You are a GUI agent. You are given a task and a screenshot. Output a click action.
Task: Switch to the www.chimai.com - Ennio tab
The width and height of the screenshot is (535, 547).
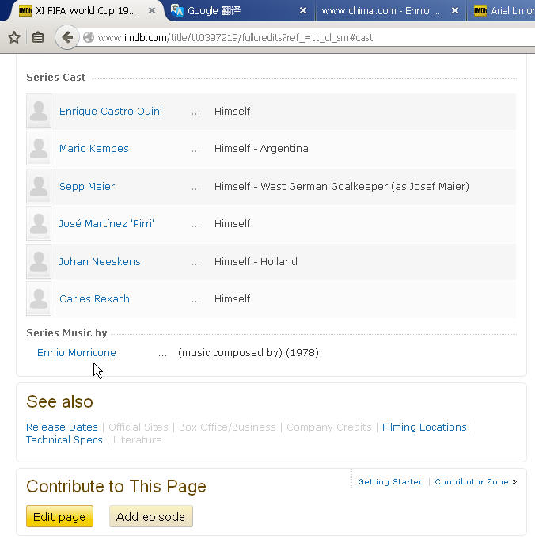tap(391, 11)
